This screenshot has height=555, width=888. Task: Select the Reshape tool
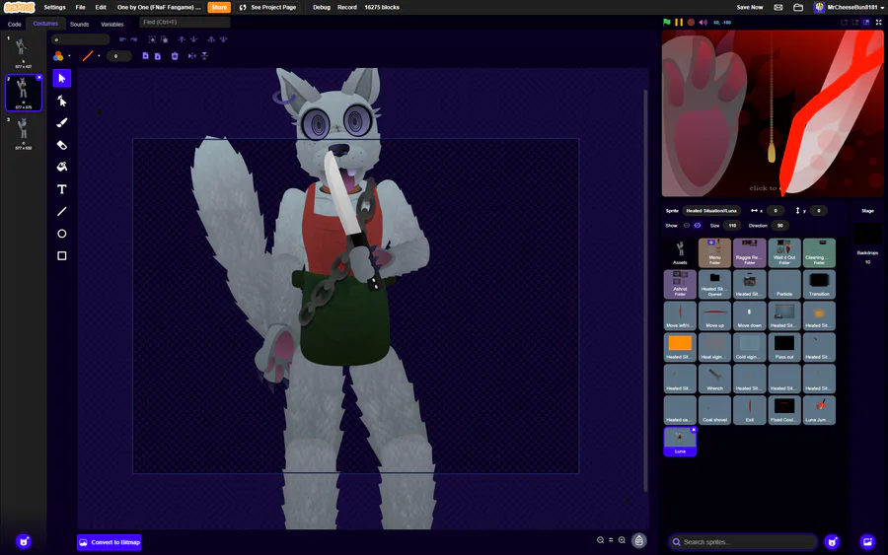pos(62,101)
